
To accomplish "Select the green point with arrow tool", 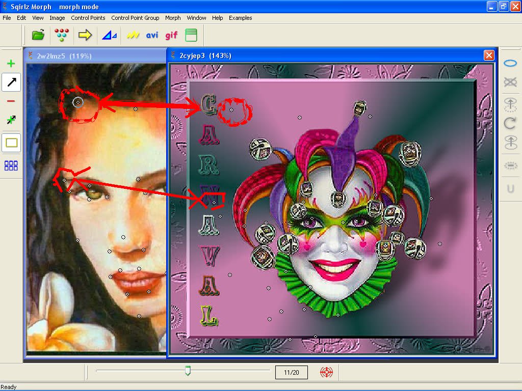I will point(11,120).
